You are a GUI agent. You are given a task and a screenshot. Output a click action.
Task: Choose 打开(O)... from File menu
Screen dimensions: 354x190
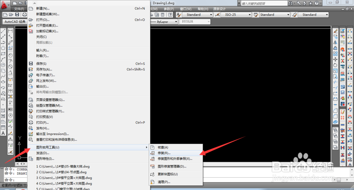click(x=88, y=20)
